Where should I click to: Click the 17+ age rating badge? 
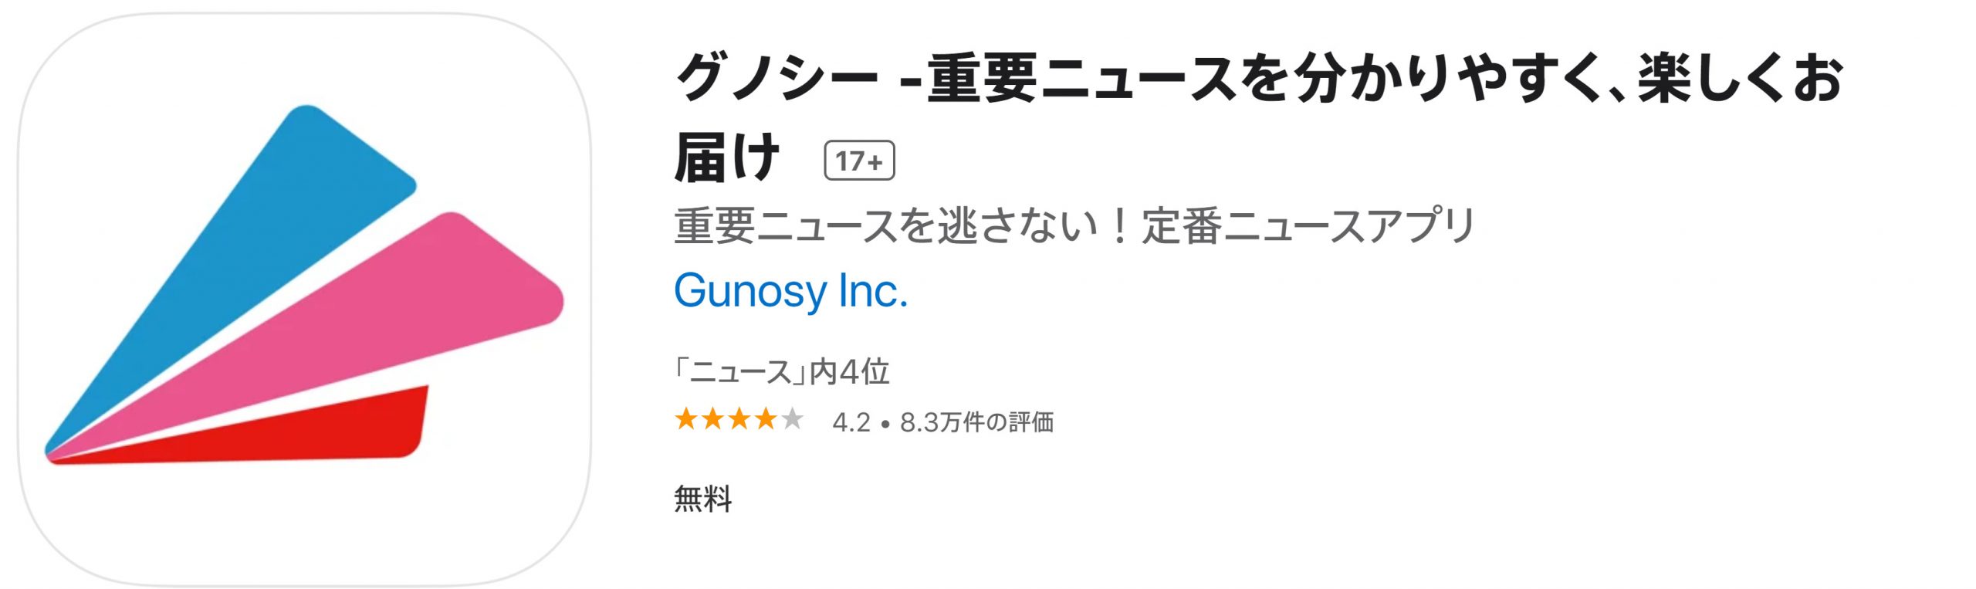pyautogui.click(x=858, y=161)
